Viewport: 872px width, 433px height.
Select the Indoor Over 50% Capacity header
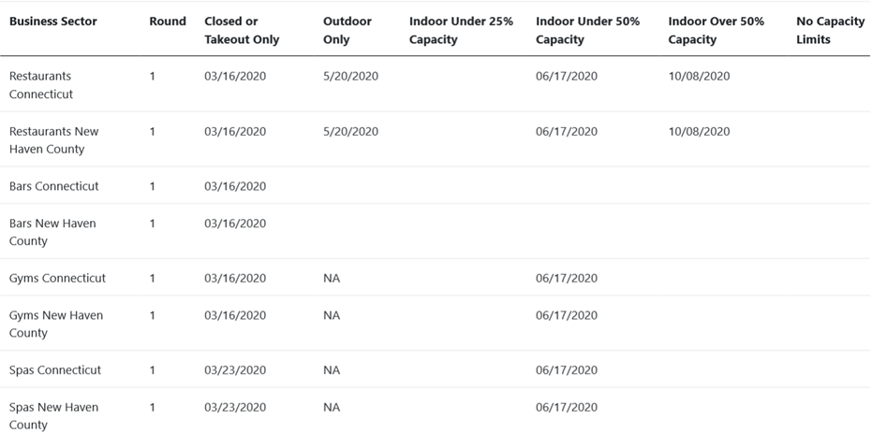pos(716,31)
